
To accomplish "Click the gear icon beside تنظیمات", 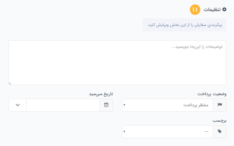I will pos(224,10).
